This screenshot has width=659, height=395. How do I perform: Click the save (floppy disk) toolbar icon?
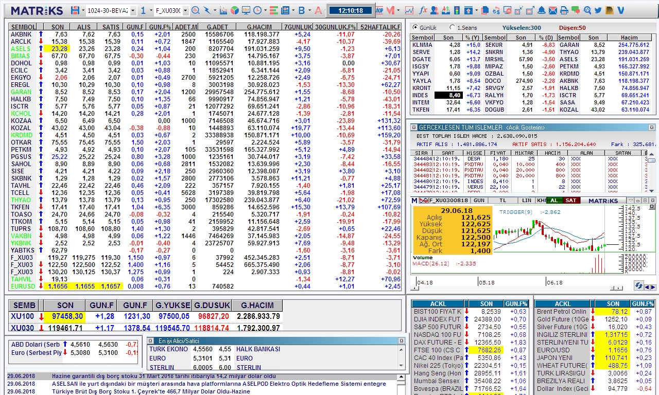[x=75, y=10]
